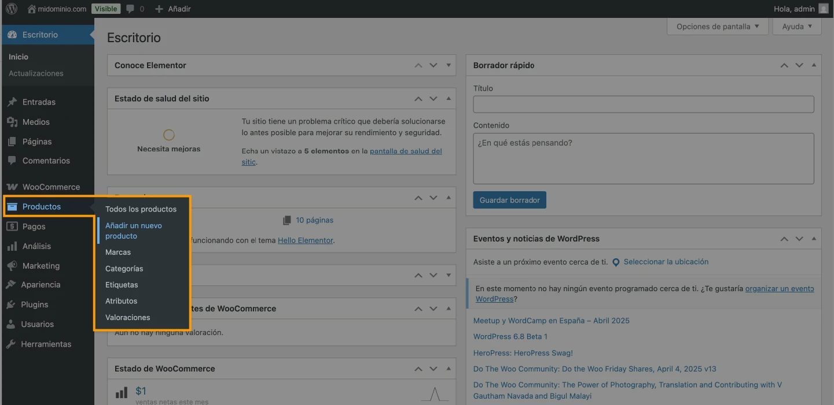Viewport: 834px width, 405px height.
Task: Open the 10 páginas link
Action: point(314,220)
